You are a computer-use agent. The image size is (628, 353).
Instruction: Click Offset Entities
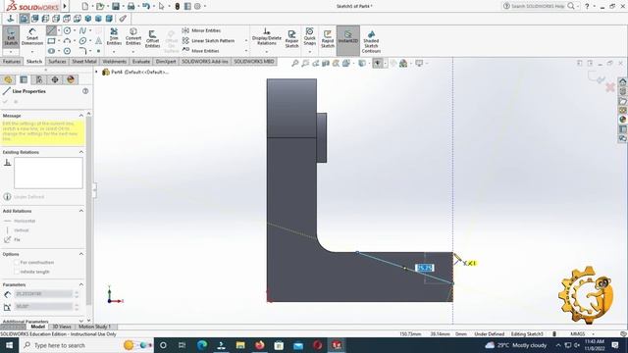click(153, 39)
